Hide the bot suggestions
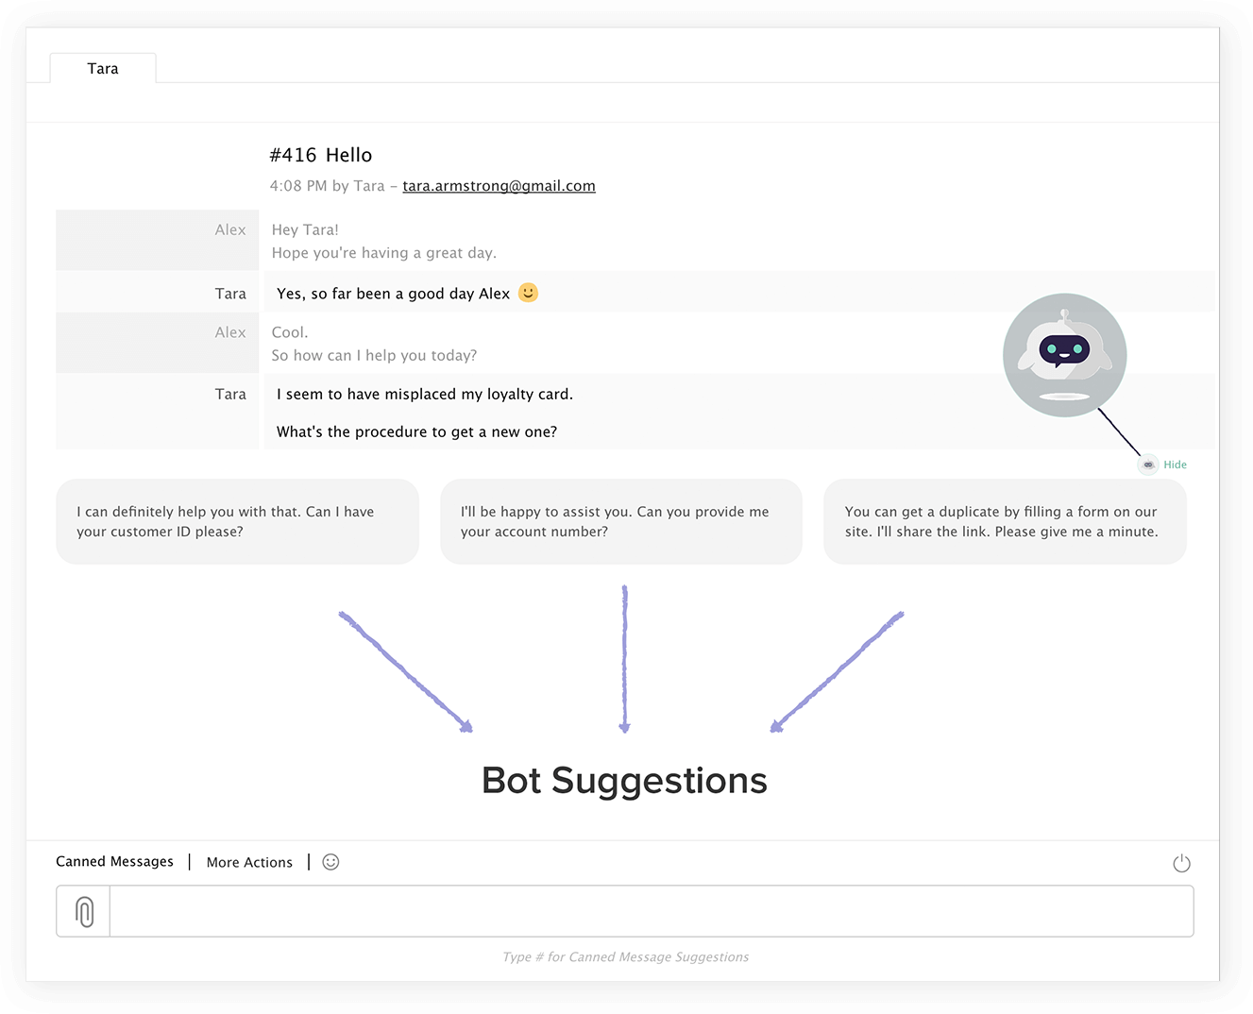Viewport: 1253px width, 1014px height. (x=1175, y=465)
